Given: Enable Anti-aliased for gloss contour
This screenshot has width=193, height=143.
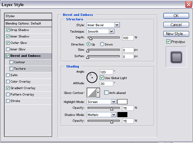Looking at the screenshot, I should [x=106, y=93].
